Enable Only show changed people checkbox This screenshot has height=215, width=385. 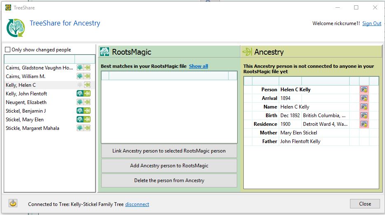point(7,50)
